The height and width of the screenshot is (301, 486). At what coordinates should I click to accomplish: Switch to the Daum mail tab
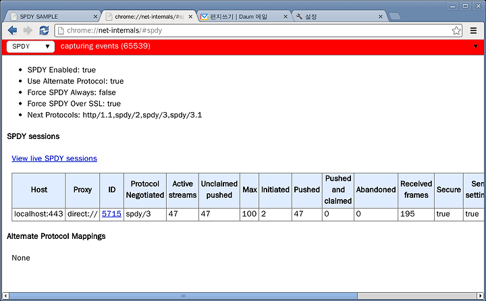[x=243, y=16]
